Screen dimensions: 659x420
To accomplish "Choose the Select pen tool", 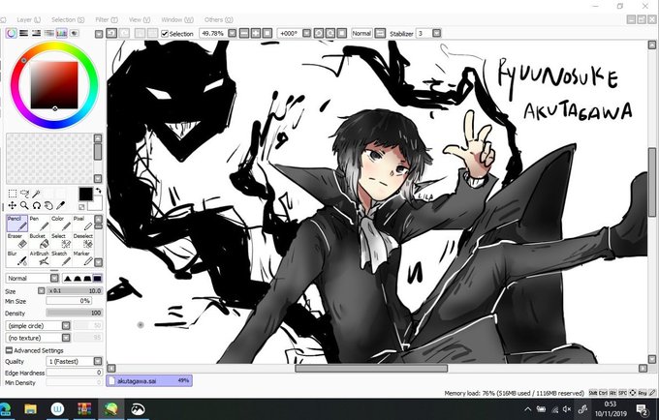I will 61,241.
